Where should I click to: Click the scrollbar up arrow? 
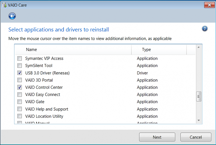coord(199,47)
